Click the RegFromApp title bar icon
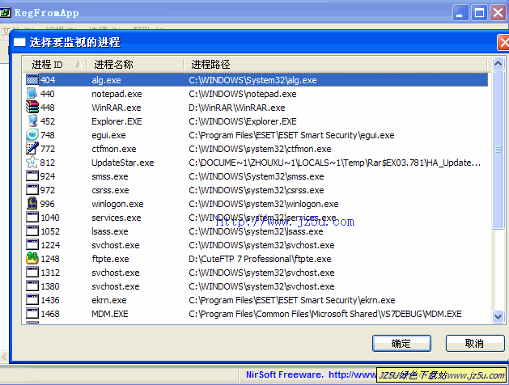This screenshot has width=509, height=385. tap(5, 13)
